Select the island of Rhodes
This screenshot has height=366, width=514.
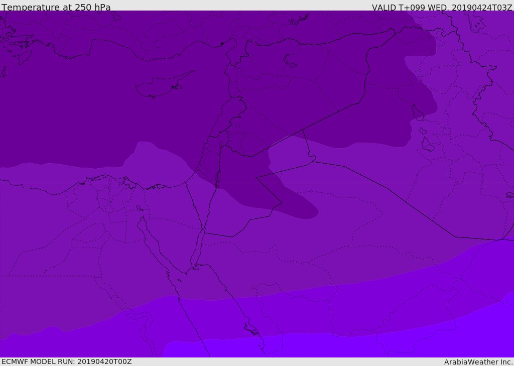[24, 57]
